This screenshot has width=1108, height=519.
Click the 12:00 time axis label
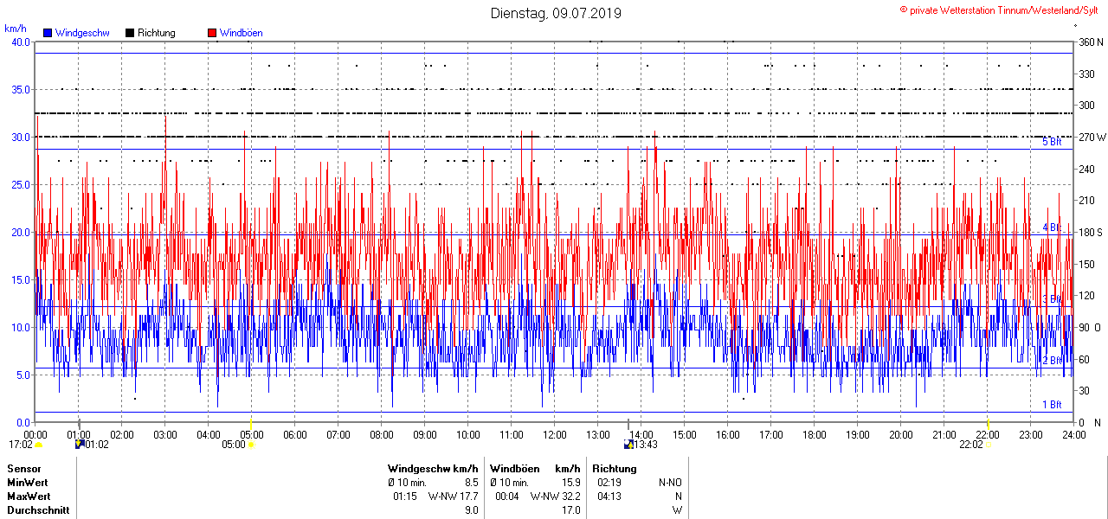555,435
